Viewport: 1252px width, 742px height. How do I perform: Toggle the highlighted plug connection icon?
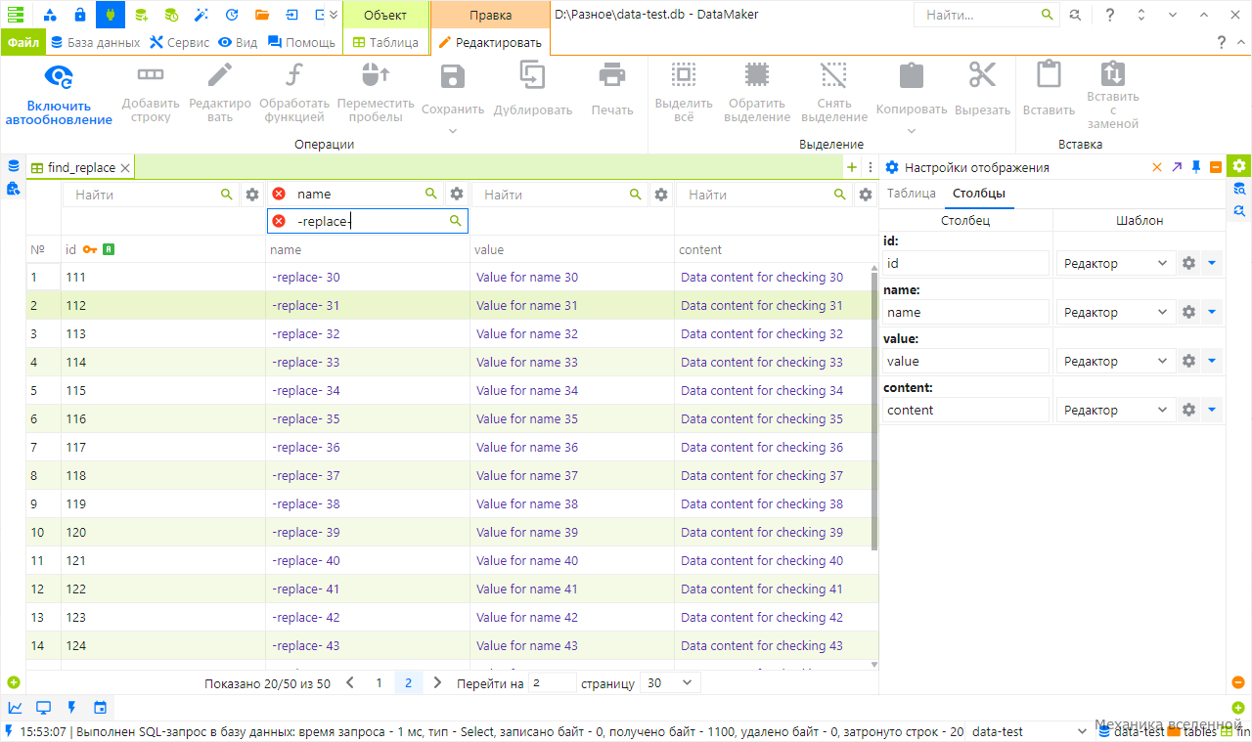click(111, 15)
